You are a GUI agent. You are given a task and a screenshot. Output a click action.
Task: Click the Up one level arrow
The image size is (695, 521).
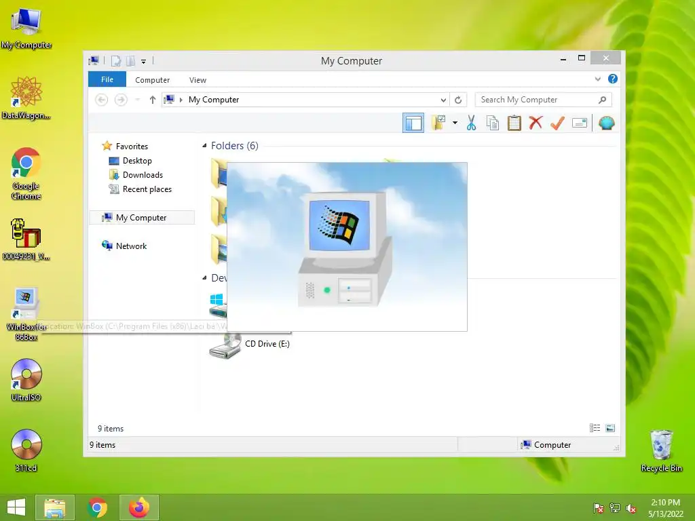(x=153, y=100)
